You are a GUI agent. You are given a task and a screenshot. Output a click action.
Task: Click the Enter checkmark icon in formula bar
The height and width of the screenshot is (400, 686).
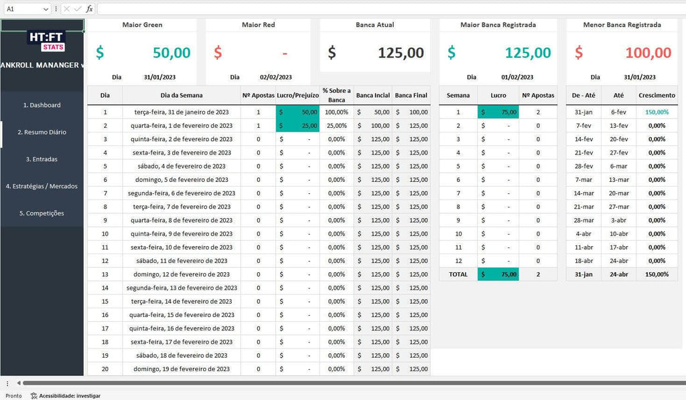(78, 9)
